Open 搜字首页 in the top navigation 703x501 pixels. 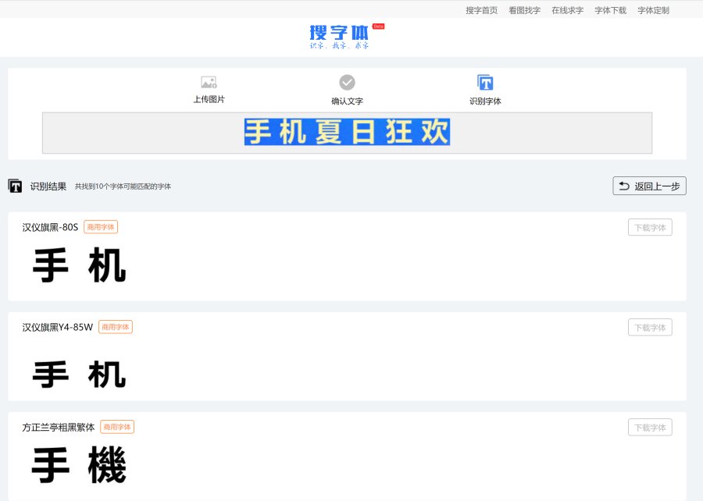click(481, 10)
